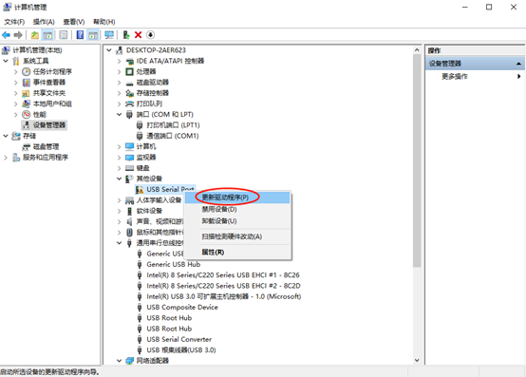
Task: Collapse the 设备管理器 actions header
Action: (x=518, y=64)
